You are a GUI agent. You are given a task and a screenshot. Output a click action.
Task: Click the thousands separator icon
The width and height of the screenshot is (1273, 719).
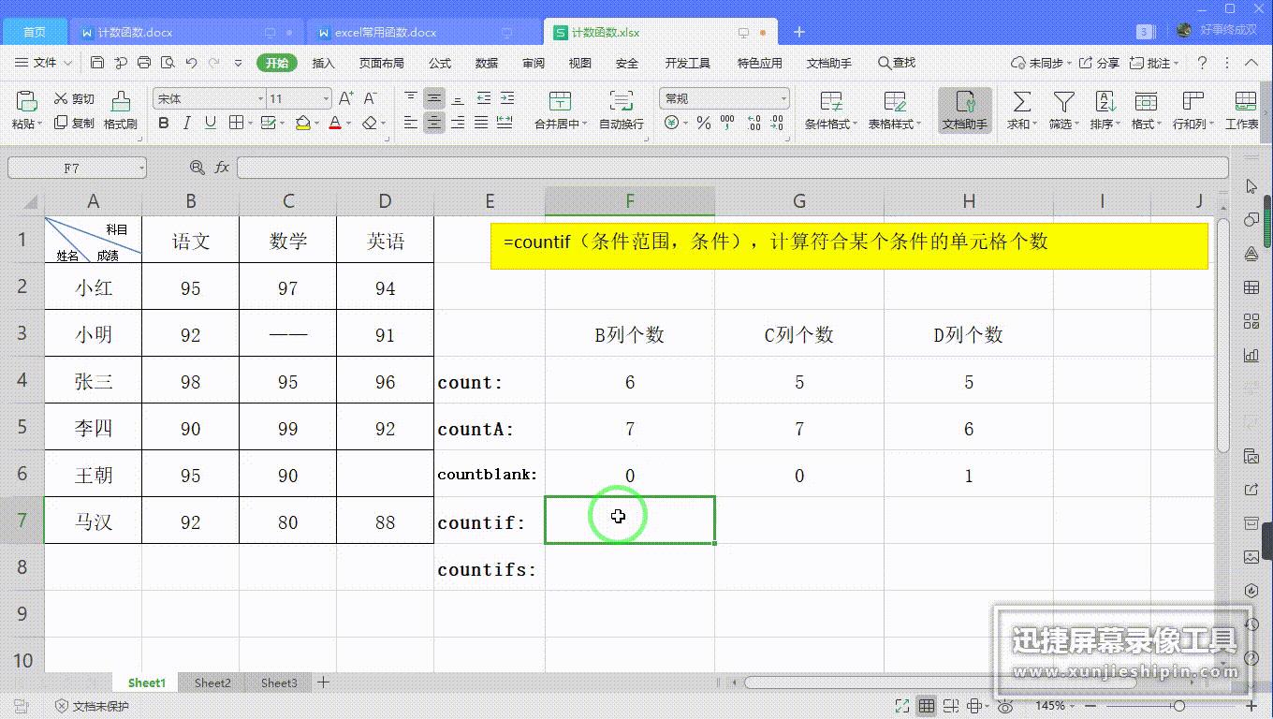[x=729, y=123]
